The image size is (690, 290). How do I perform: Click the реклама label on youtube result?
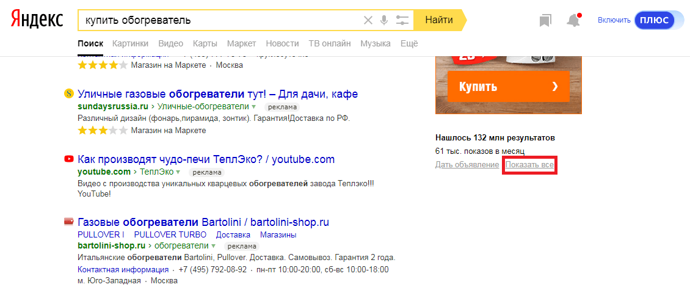pyautogui.click(x=206, y=172)
